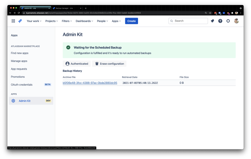This screenshot has height=159, width=251.
Task: Open Promotions in sidebar
Action: pyautogui.click(x=18, y=77)
